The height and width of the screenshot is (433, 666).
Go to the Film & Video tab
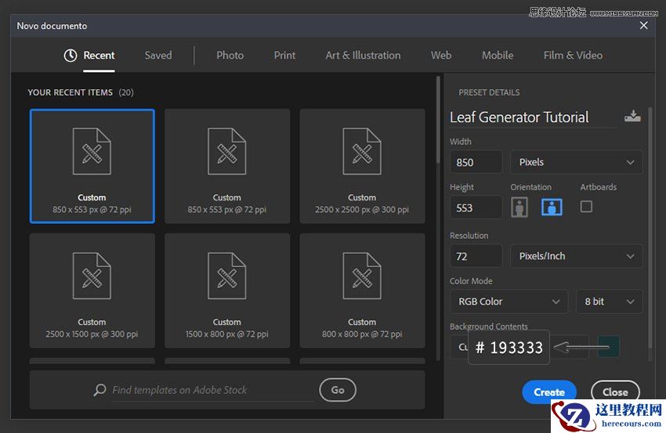point(573,56)
